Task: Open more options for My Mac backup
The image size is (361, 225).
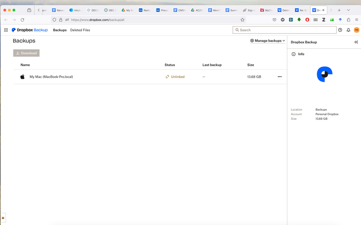Action: coord(280,77)
